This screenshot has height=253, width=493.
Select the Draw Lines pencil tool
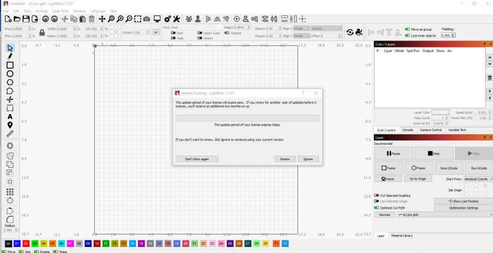pos(10,56)
